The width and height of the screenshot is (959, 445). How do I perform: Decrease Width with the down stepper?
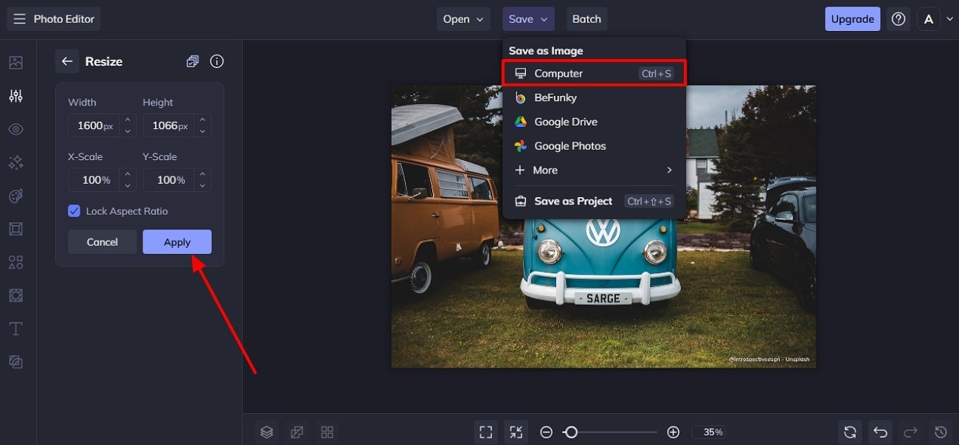coord(128,131)
